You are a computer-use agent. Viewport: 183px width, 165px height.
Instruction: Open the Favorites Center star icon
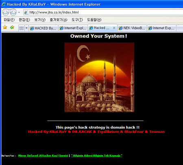[x=5, y=27]
